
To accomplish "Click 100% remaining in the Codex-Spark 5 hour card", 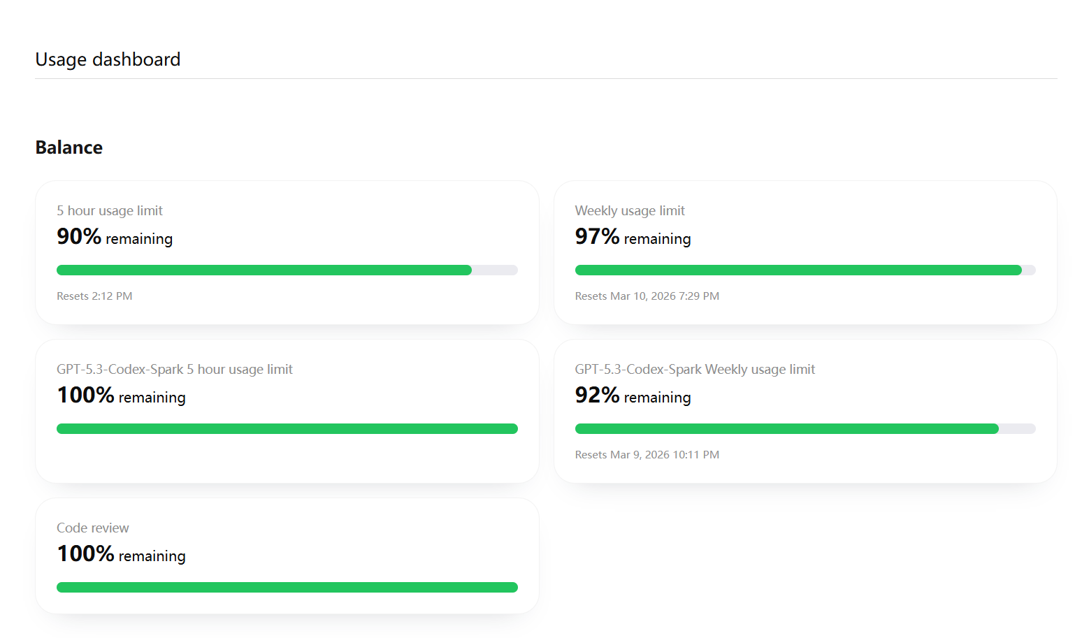I will [121, 396].
